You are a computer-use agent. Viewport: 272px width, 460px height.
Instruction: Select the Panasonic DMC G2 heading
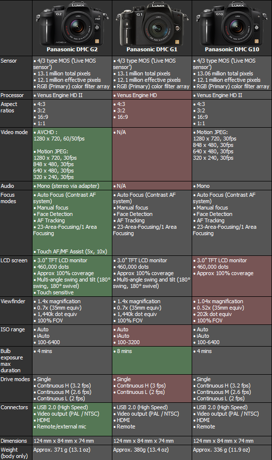click(72, 49)
